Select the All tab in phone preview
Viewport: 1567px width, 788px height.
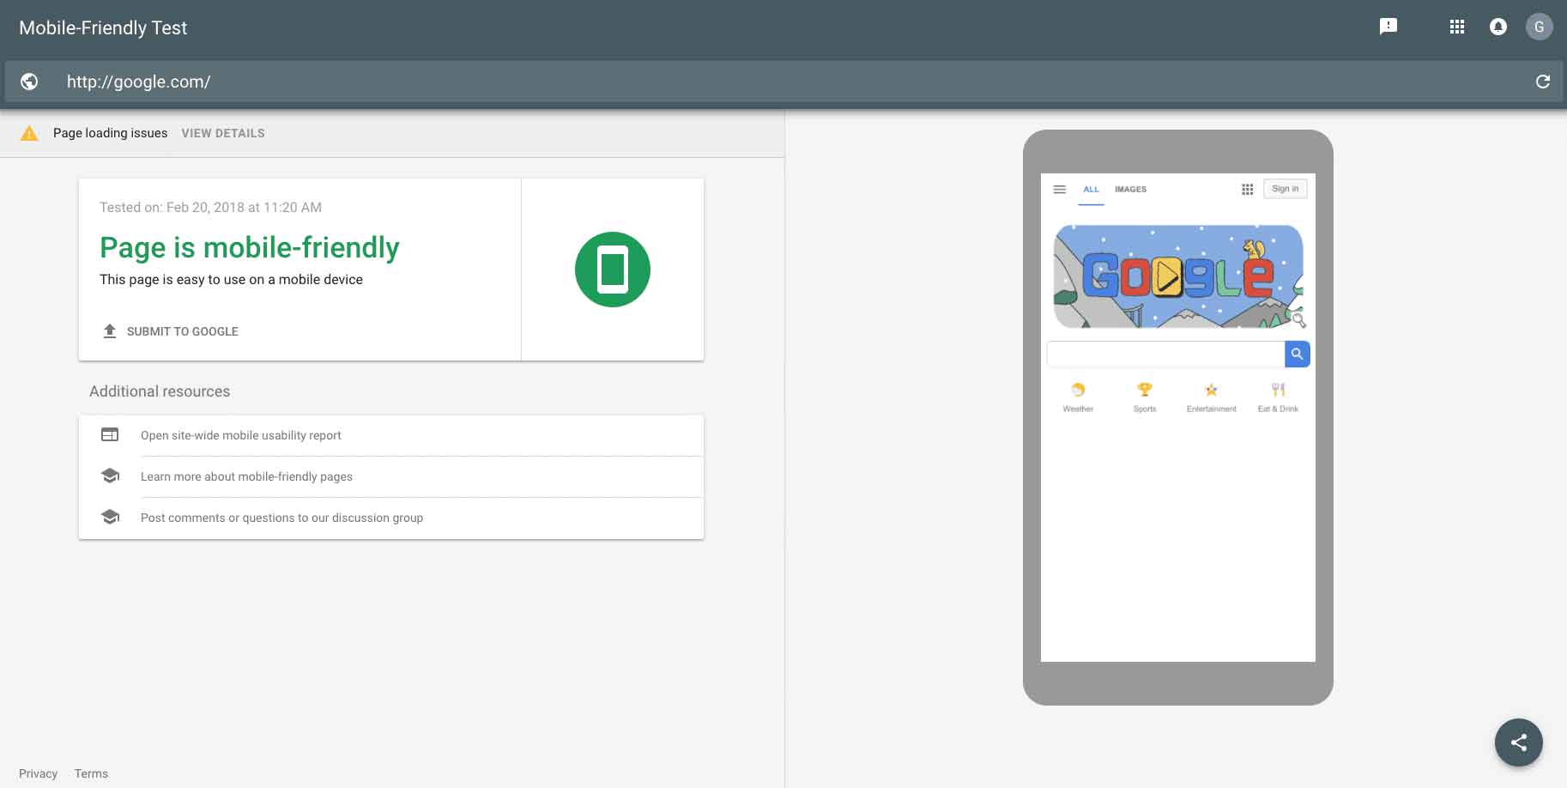(x=1091, y=189)
